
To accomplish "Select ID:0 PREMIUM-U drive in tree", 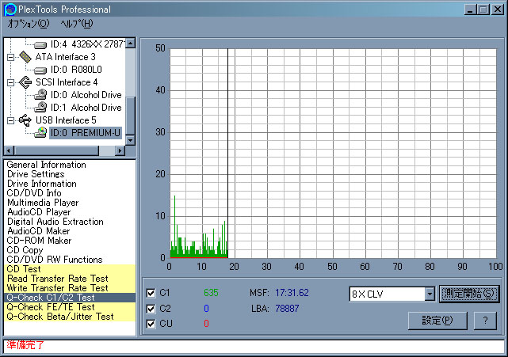I will pyautogui.click(x=86, y=133).
